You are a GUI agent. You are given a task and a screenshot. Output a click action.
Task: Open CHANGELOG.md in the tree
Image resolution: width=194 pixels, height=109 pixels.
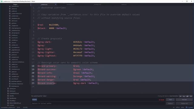(14, 94)
